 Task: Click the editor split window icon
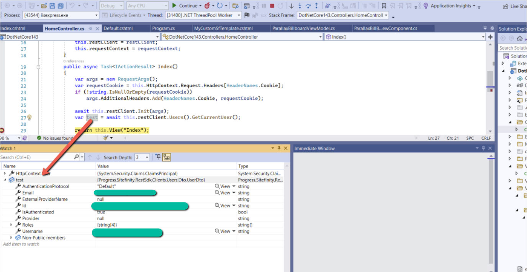tap(490, 37)
